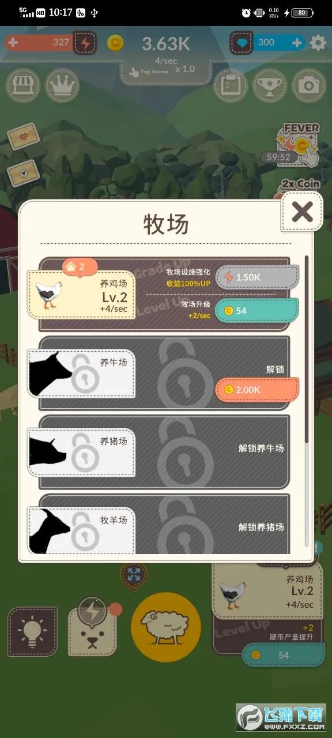Open the settings gear icon
Screen dimensions: 332x738
(318, 43)
